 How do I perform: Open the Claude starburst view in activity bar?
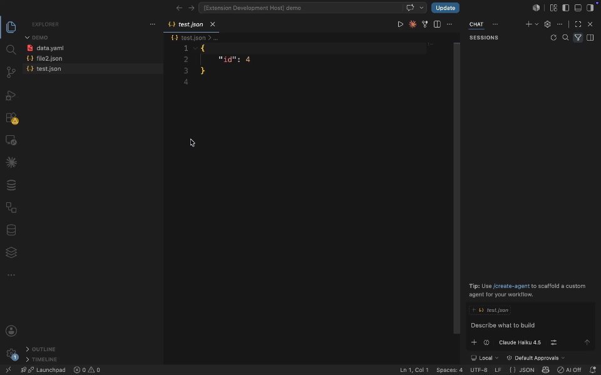pyautogui.click(x=11, y=163)
